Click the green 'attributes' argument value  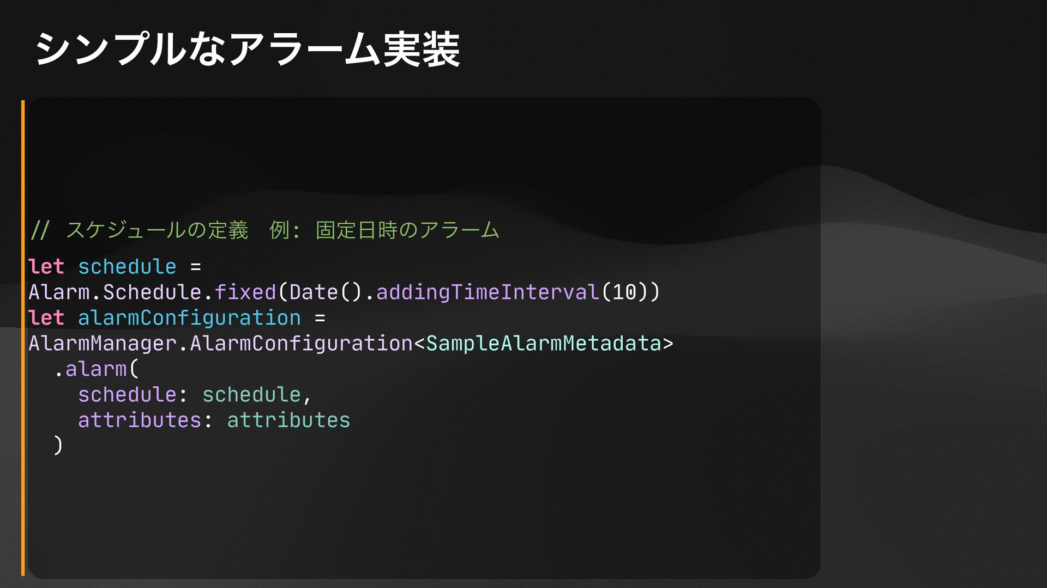coord(288,420)
